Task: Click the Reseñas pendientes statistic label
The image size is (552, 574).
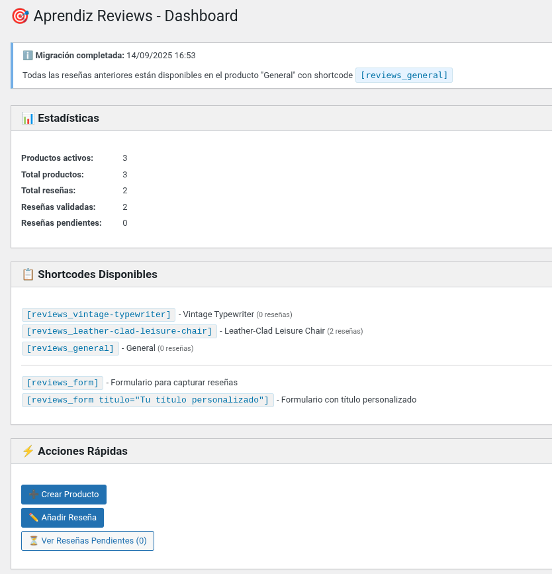Action: tap(61, 223)
